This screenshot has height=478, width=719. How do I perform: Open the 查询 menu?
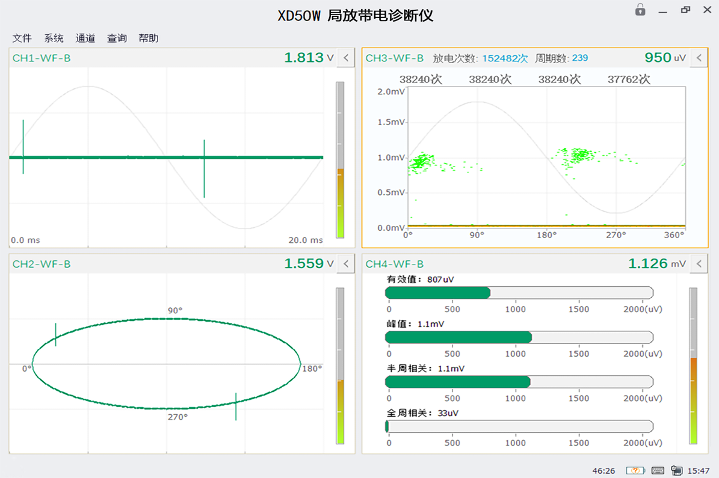point(117,38)
